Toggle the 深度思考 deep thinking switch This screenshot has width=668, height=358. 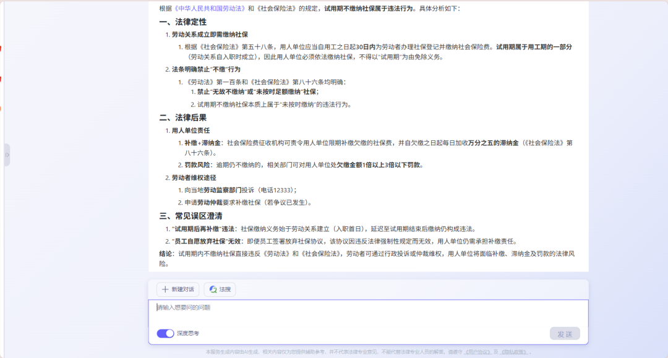point(165,333)
